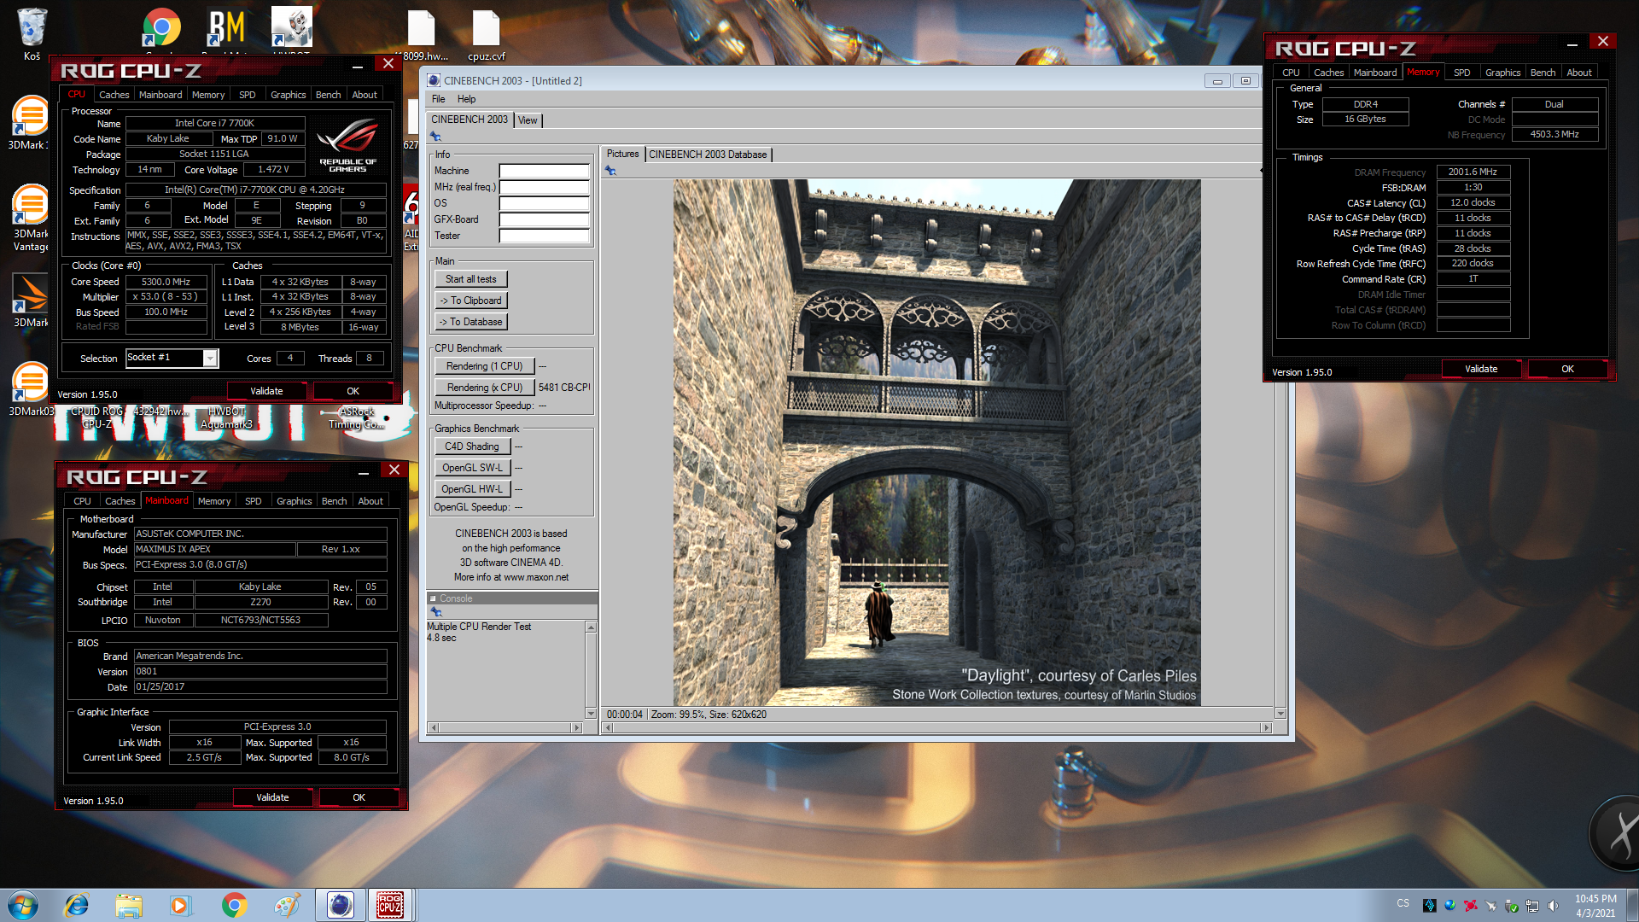Click the gray jet plane tray icon
Screen dimensions: 1639x922
coord(1491,906)
